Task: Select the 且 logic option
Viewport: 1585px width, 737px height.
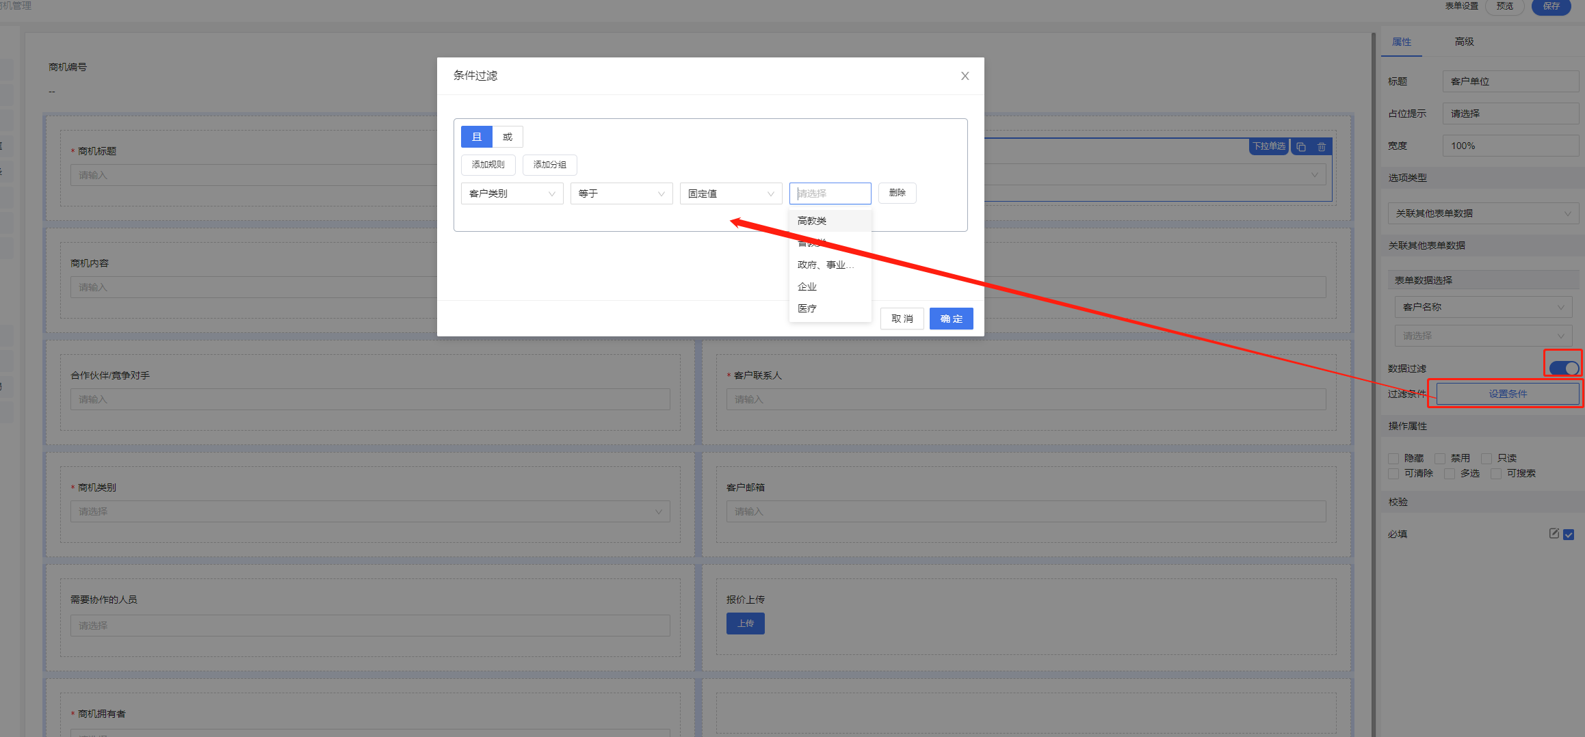Action: pos(477,137)
